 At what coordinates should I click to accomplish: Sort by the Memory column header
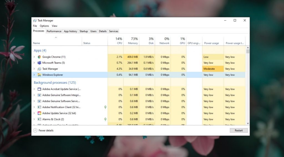tap(131, 41)
